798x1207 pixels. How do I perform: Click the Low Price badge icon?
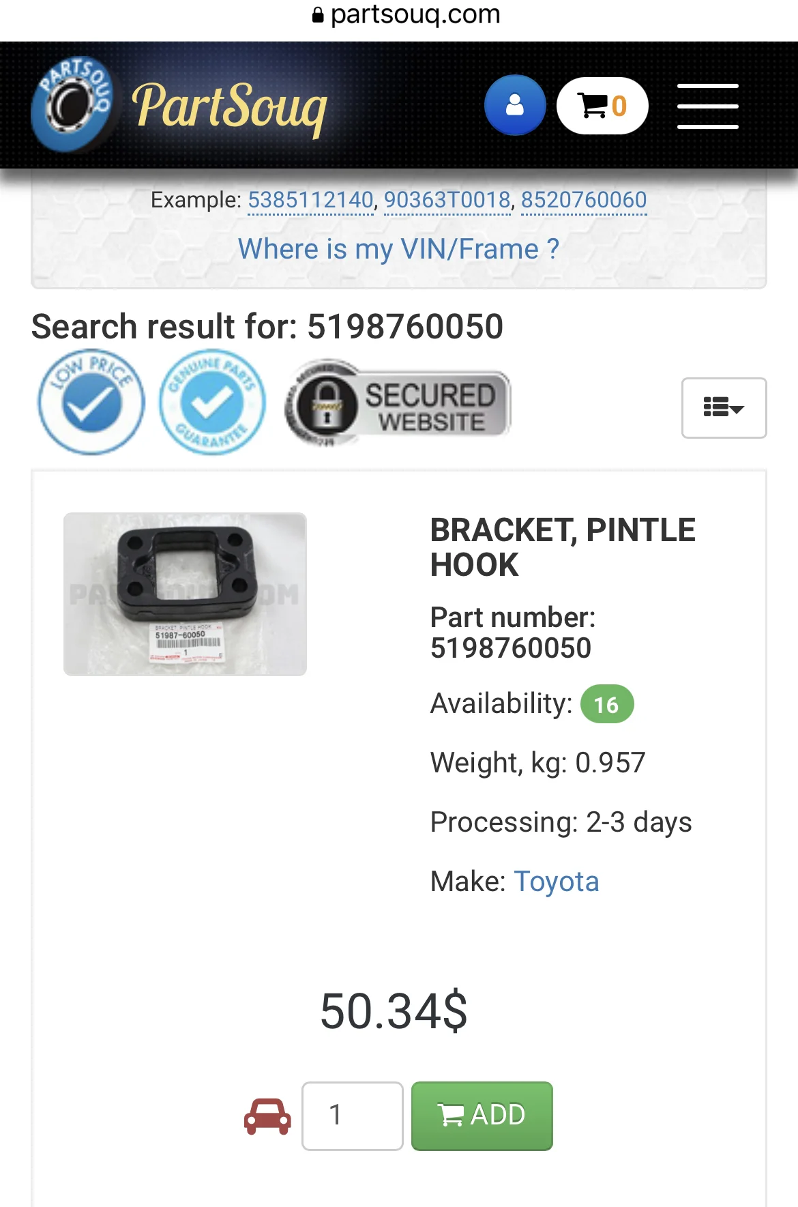tap(91, 403)
